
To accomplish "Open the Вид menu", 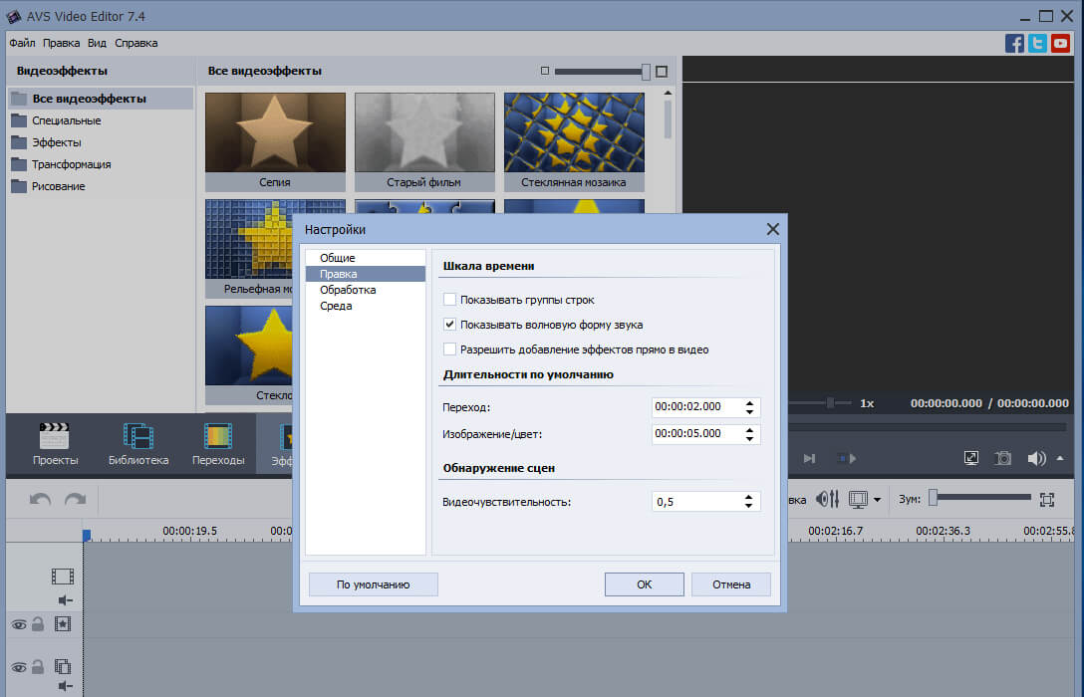I will (x=97, y=43).
